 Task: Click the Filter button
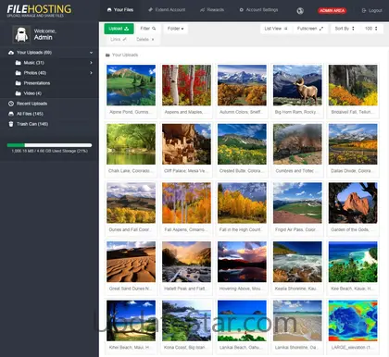(x=148, y=29)
